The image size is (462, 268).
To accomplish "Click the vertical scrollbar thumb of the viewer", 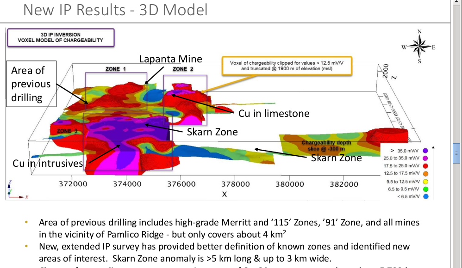I will click(x=456, y=153).
